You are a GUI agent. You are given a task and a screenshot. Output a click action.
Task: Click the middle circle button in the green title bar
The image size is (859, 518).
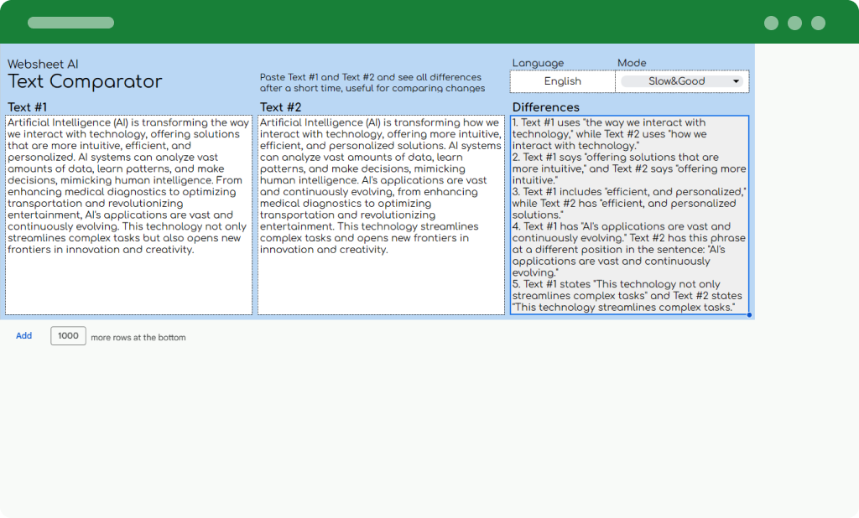[795, 23]
